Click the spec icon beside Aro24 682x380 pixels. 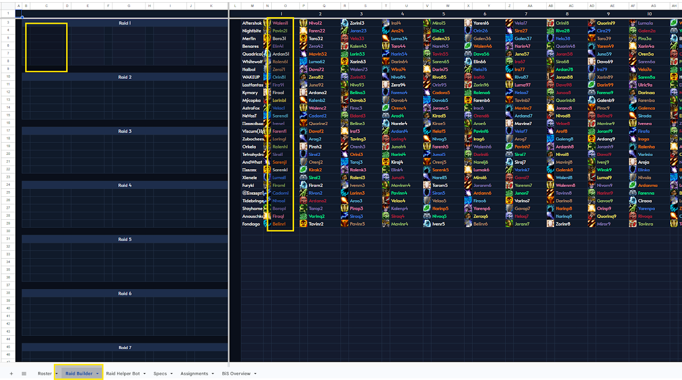coord(386,31)
